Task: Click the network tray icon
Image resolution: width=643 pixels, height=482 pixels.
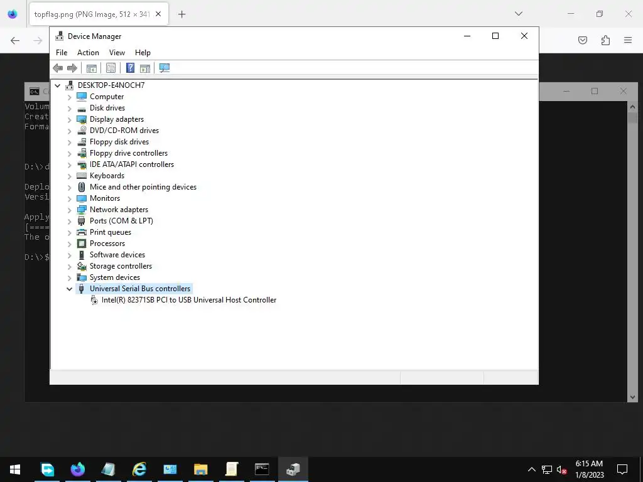Action: point(547,469)
